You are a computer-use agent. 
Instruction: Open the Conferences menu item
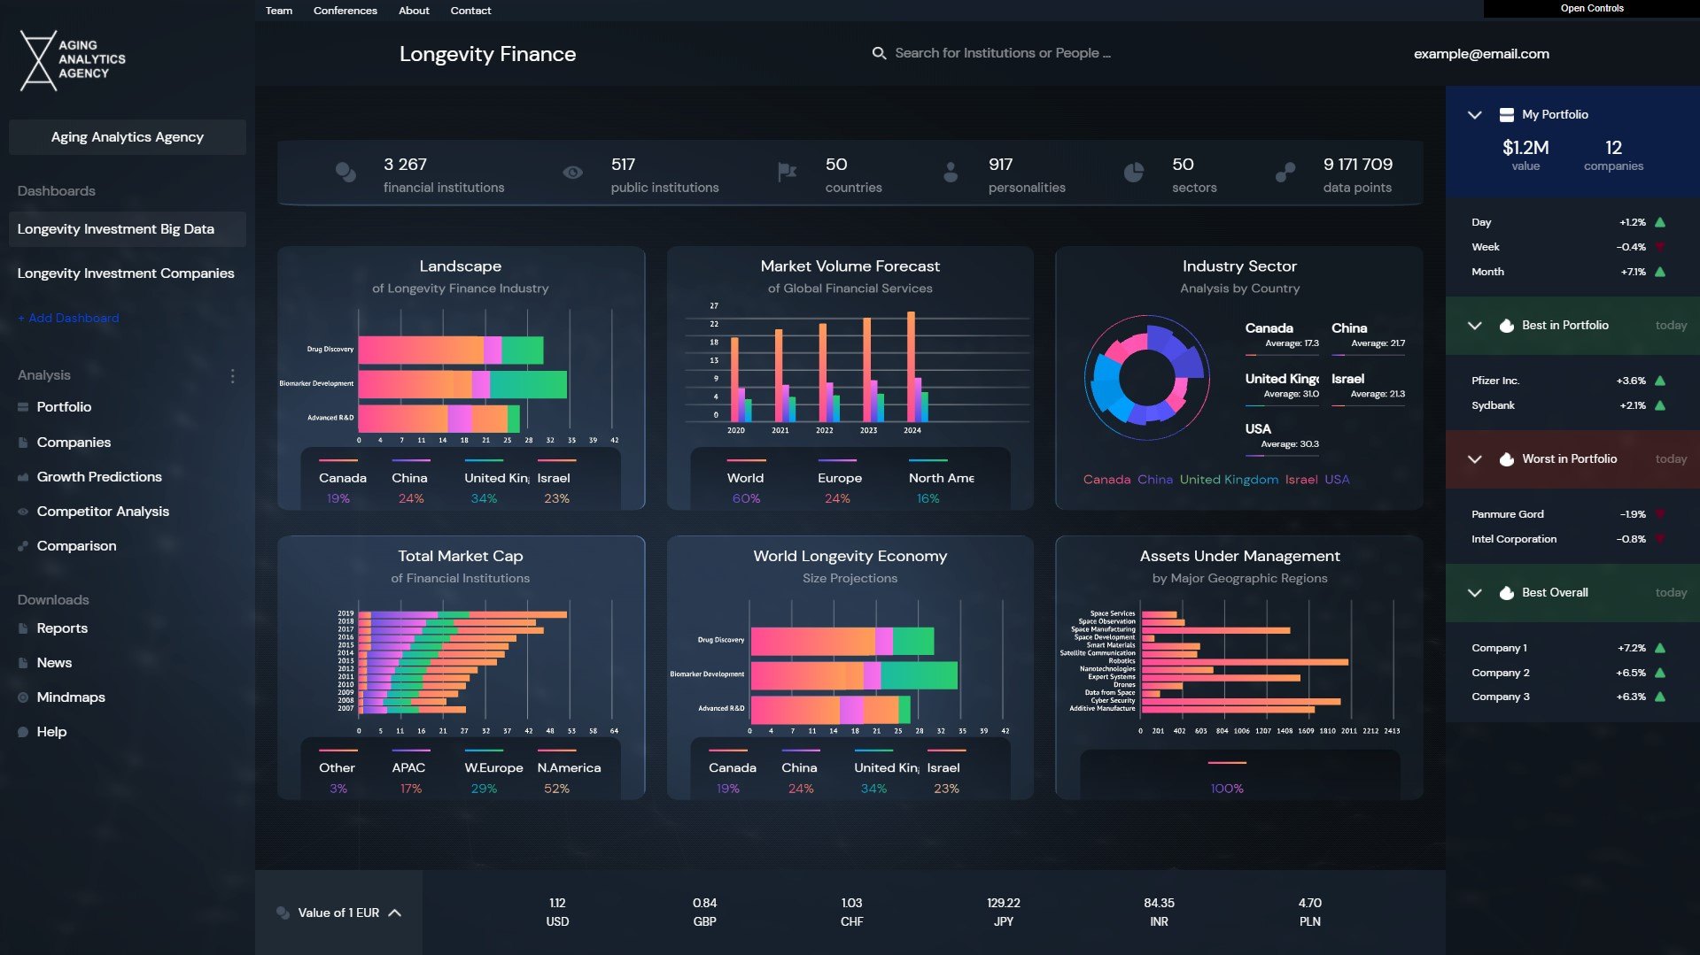pos(345,11)
